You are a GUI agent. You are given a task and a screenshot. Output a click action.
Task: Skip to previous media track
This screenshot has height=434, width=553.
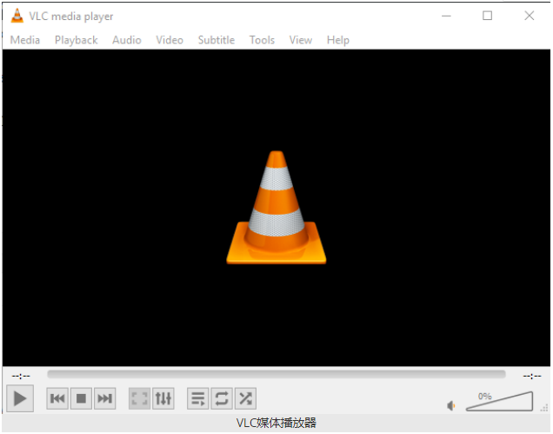pos(57,399)
